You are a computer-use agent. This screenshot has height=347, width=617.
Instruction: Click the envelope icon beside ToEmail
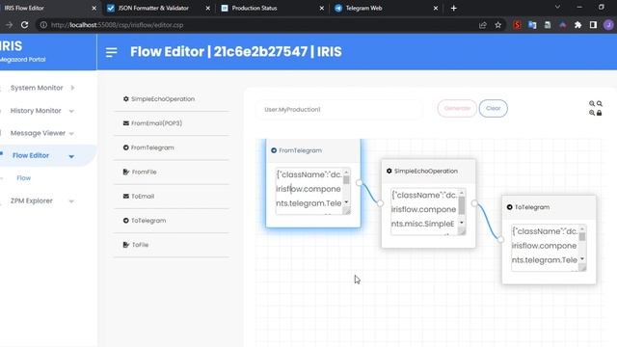tap(126, 196)
